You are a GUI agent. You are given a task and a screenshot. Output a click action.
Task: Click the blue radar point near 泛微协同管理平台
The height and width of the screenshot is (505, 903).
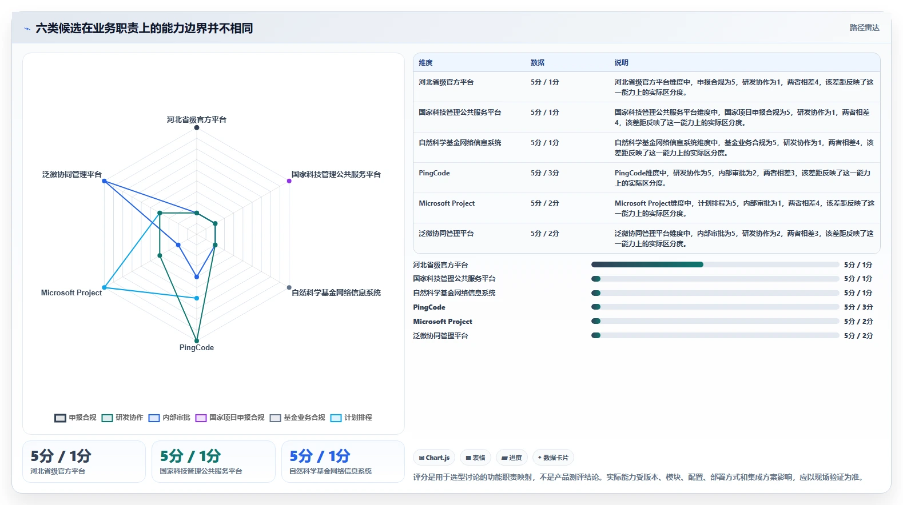click(x=104, y=181)
